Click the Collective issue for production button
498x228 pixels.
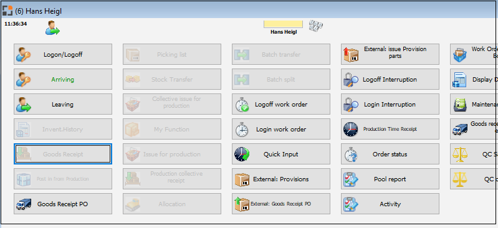pos(172,104)
